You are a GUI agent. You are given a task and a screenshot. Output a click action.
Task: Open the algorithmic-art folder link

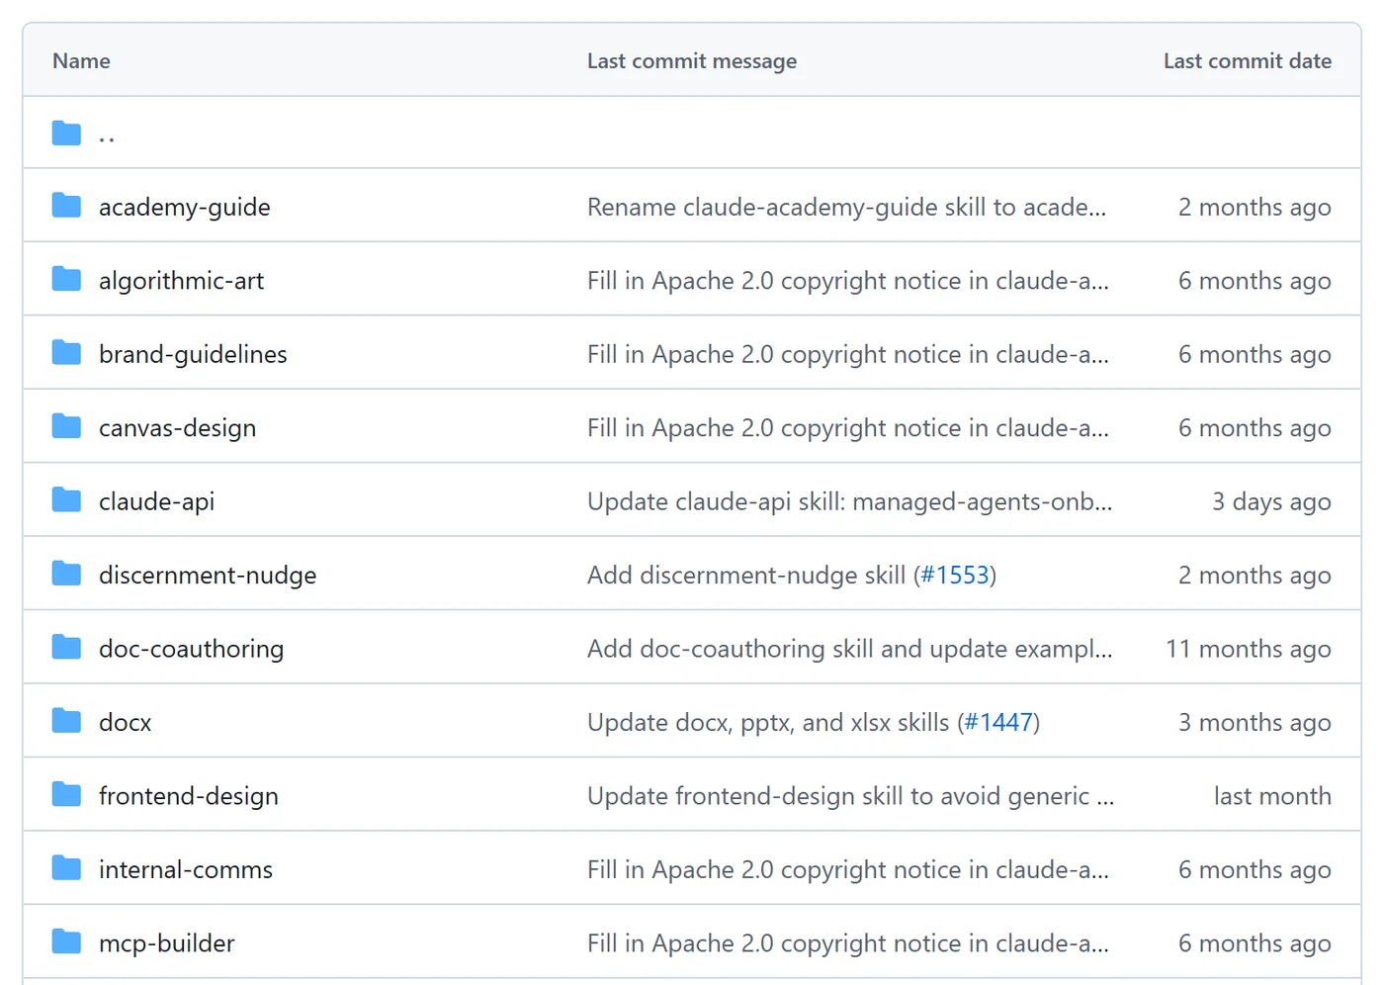(181, 281)
